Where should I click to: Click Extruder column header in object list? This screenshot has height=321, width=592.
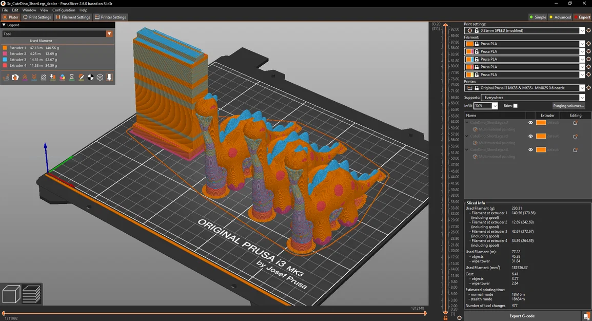click(547, 116)
